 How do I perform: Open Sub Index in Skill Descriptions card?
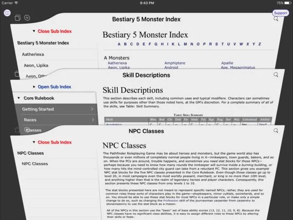[54, 87]
